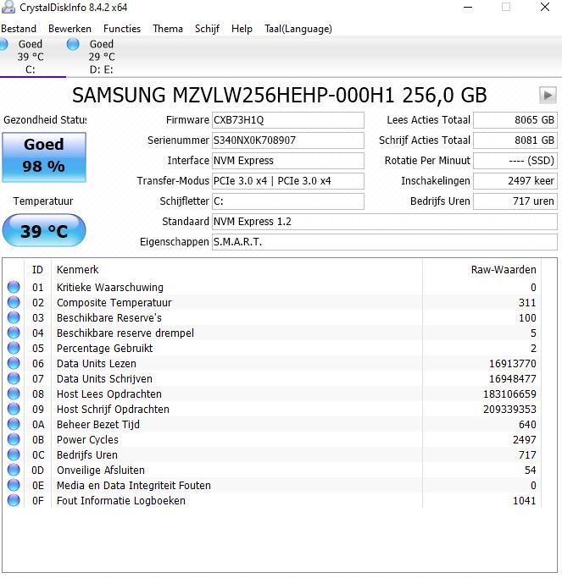The width and height of the screenshot is (562, 578).
Task: Click the SAMSUNG MZVLW256HEHP-000H1 disk title
Action: pos(279,95)
